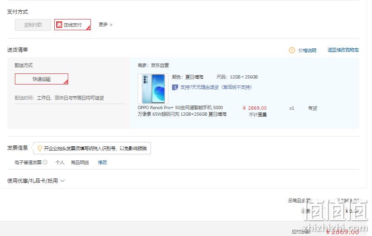The image size is (372, 236).
Task: Select 快递运输 delivery method
Action: [42, 79]
